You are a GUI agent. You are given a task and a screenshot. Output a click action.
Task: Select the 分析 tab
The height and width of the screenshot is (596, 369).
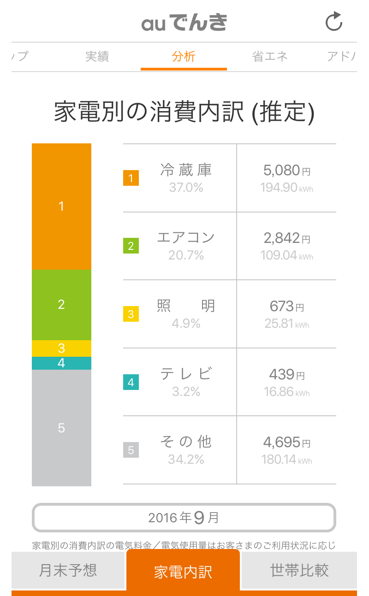pos(184,57)
